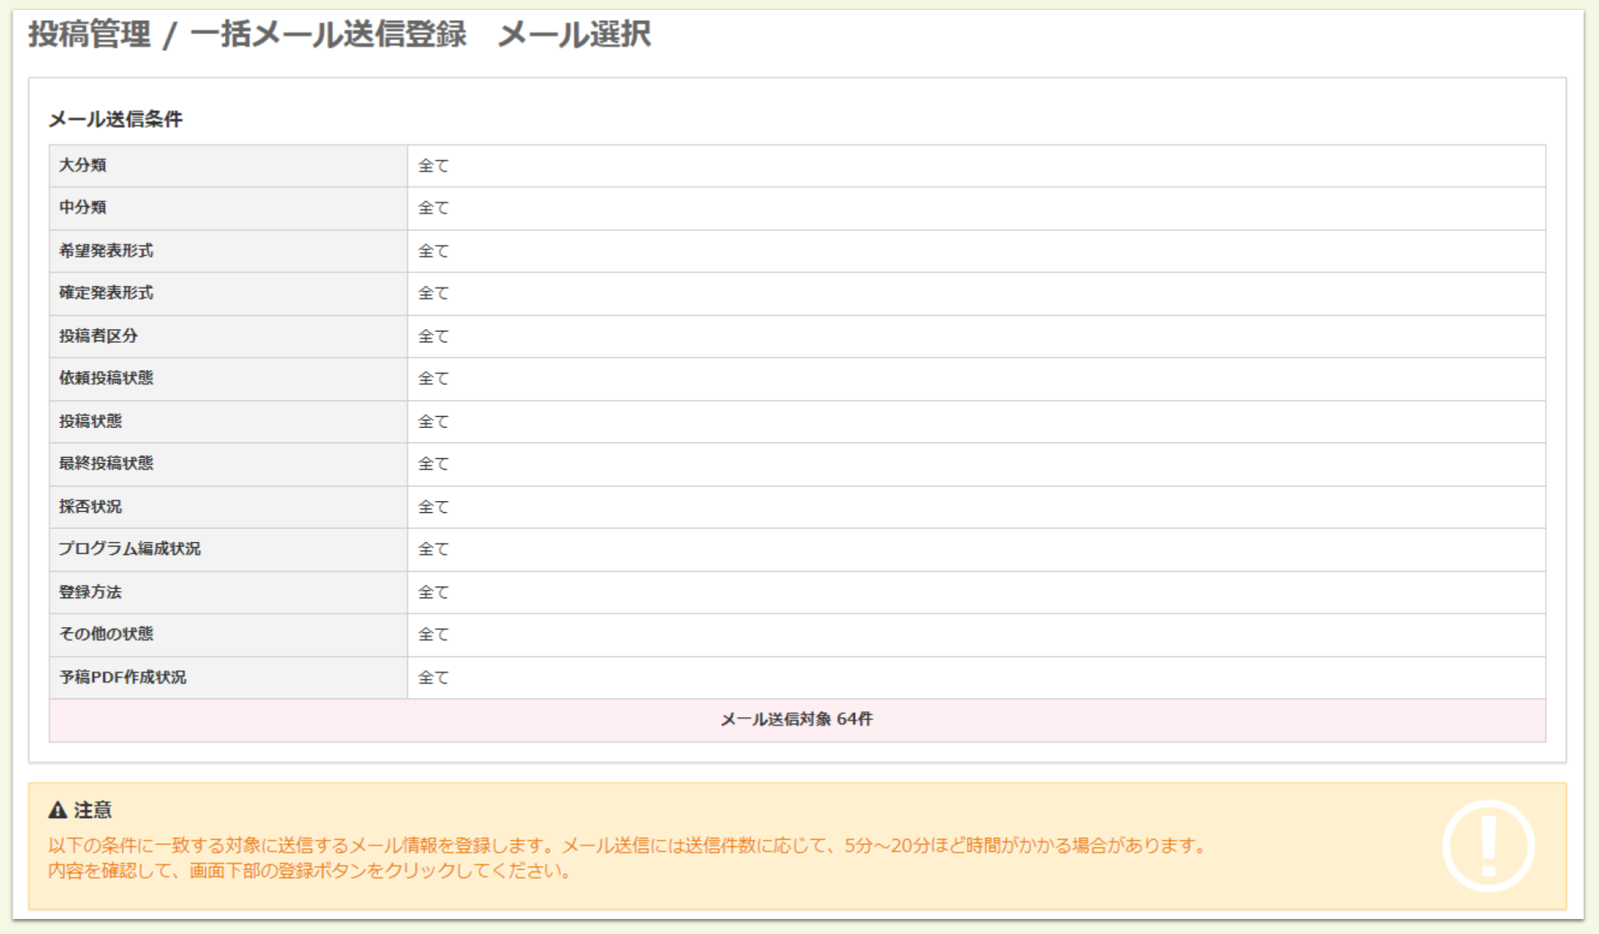The image size is (1599, 934).
Task: Click the 確定発表形式 condition value
Action: (x=433, y=293)
